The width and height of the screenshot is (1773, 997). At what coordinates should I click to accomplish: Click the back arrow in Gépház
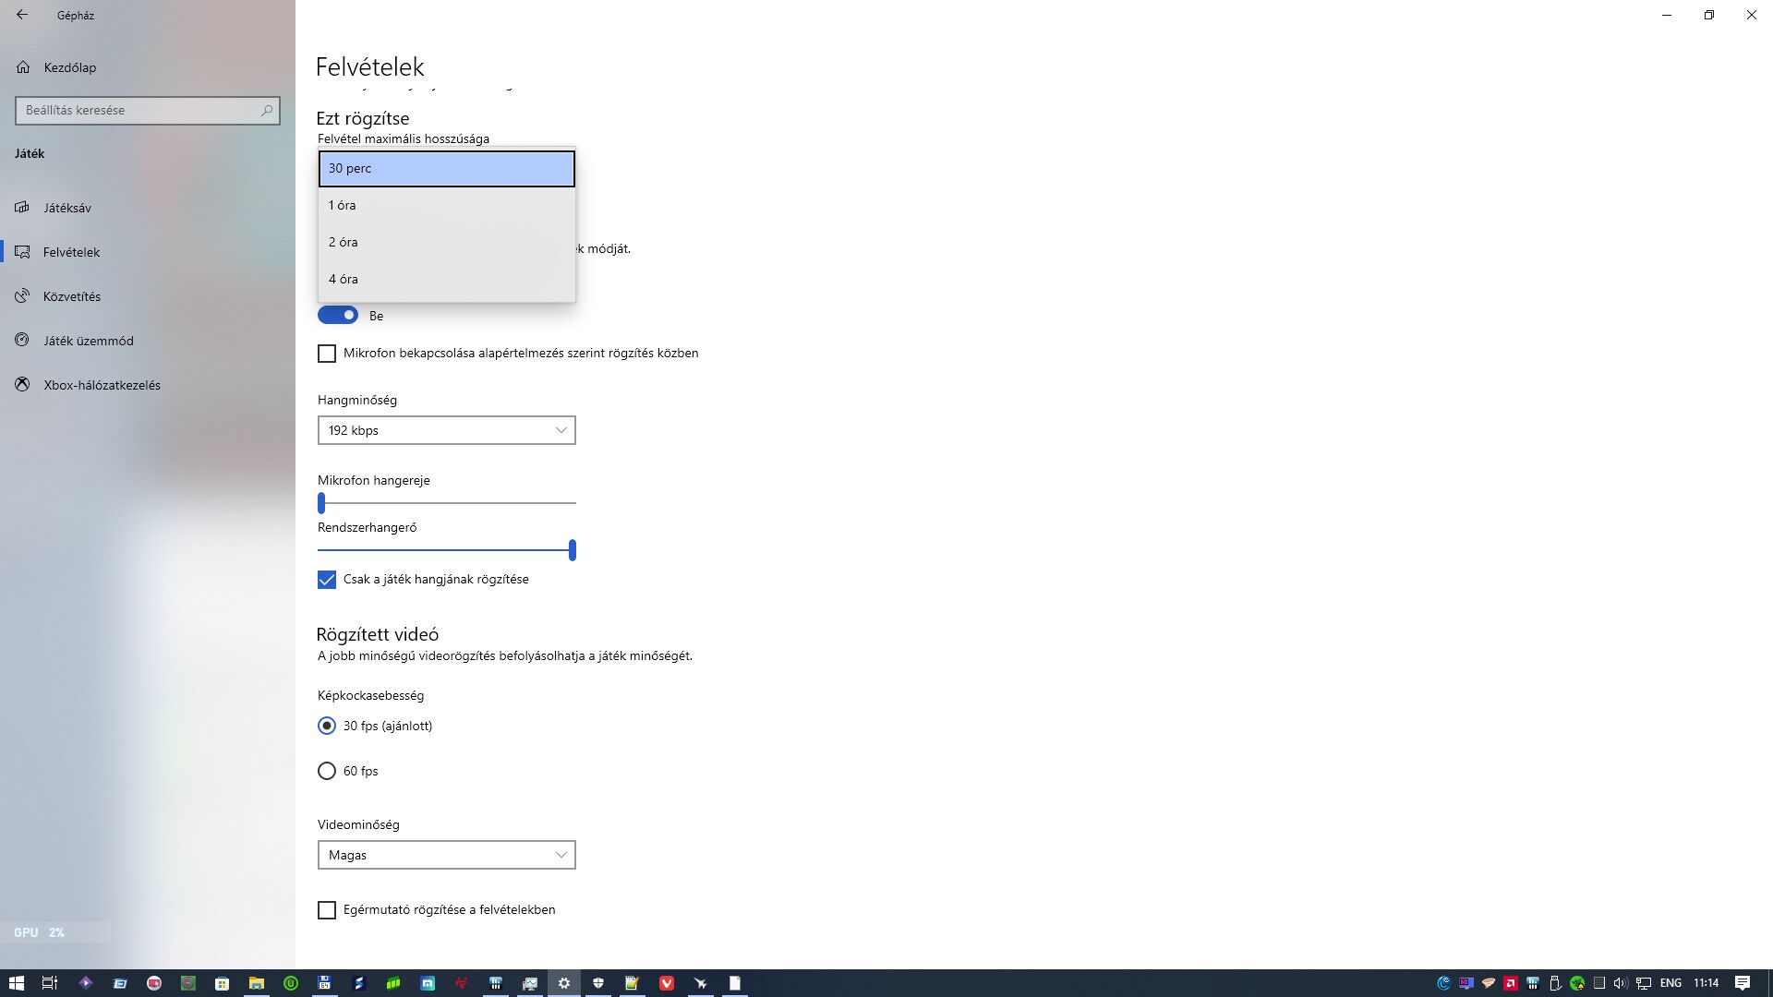coord(22,15)
